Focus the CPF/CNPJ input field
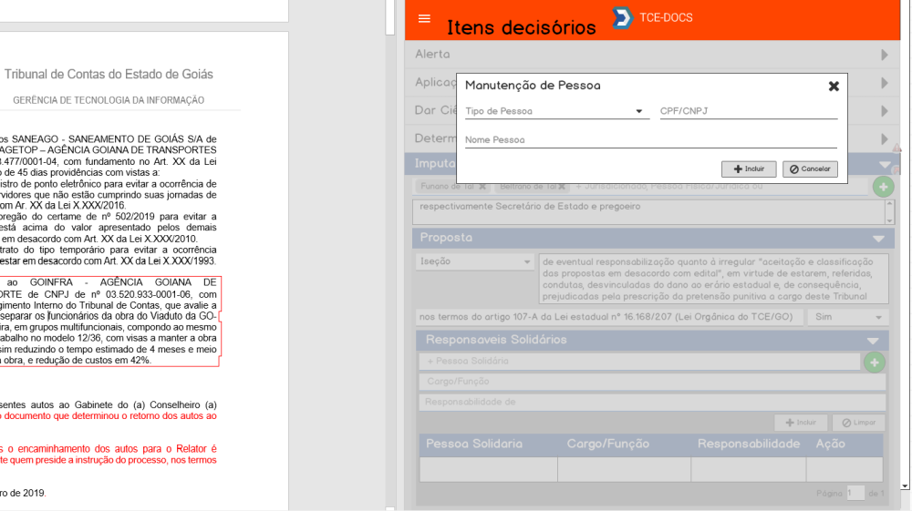Screen dimensions: 912x511 coord(748,111)
